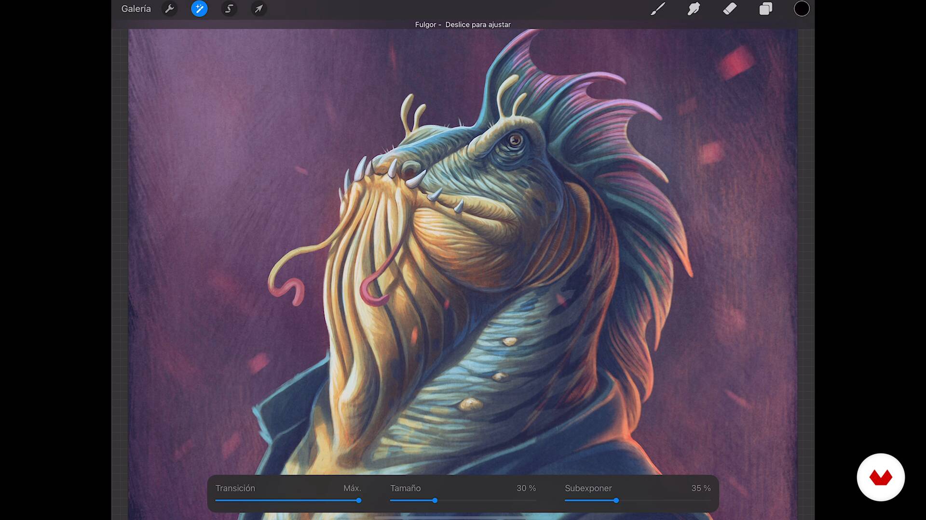Viewport: 926px width, 520px height.
Task: Open the Galería gallery view
Action: point(136,9)
